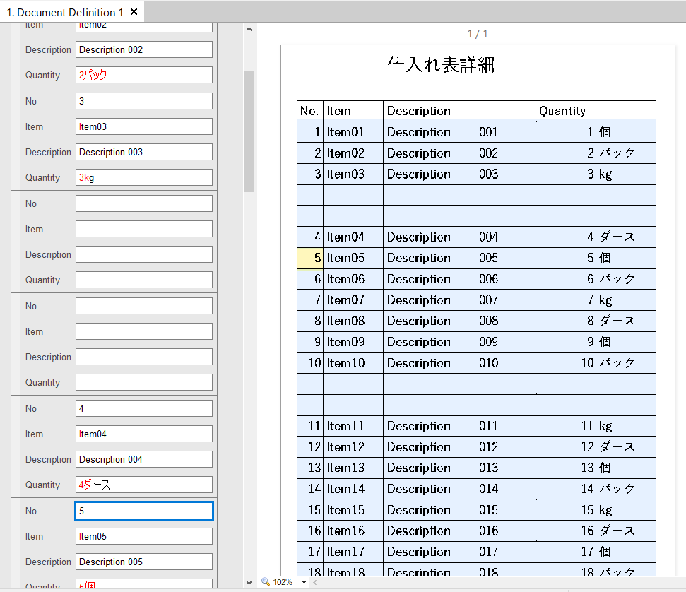Viewport: 686px width, 592px height.
Task: Click Description field containing Description 003
Action: click(144, 152)
